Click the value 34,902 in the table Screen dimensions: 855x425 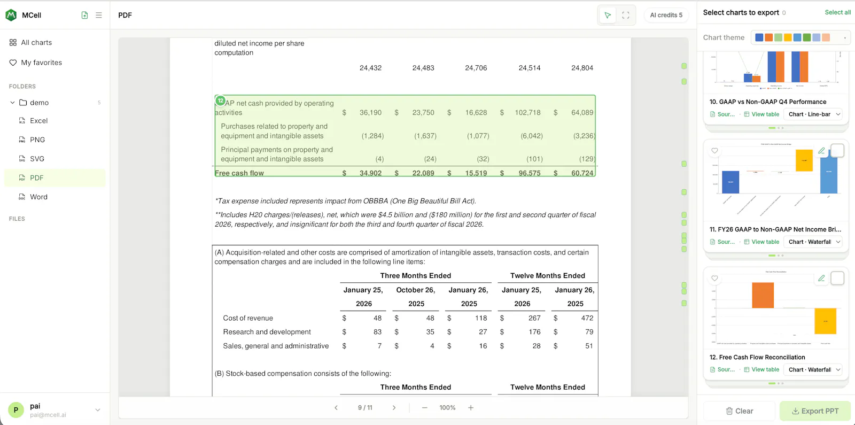coord(370,173)
